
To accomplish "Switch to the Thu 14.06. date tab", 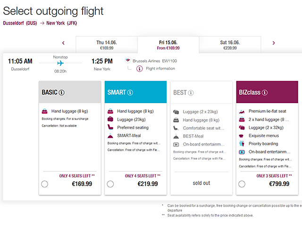I will click(x=106, y=45).
